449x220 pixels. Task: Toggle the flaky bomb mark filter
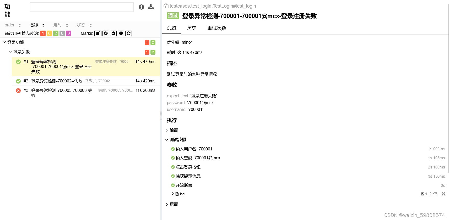pos(98,33)
